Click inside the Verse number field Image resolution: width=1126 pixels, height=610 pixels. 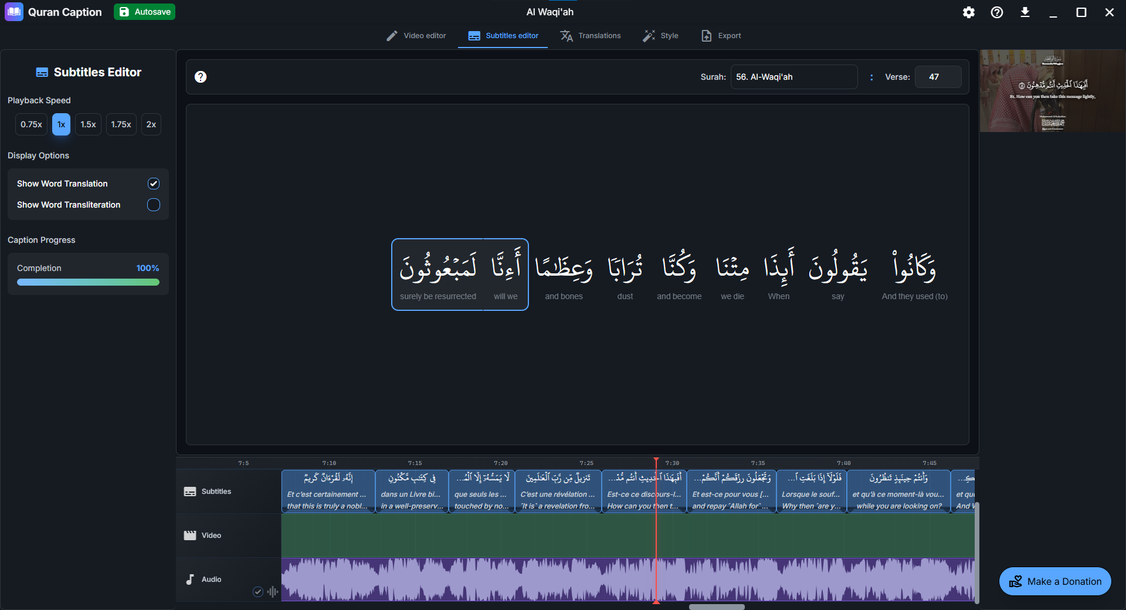coord(938,76)
